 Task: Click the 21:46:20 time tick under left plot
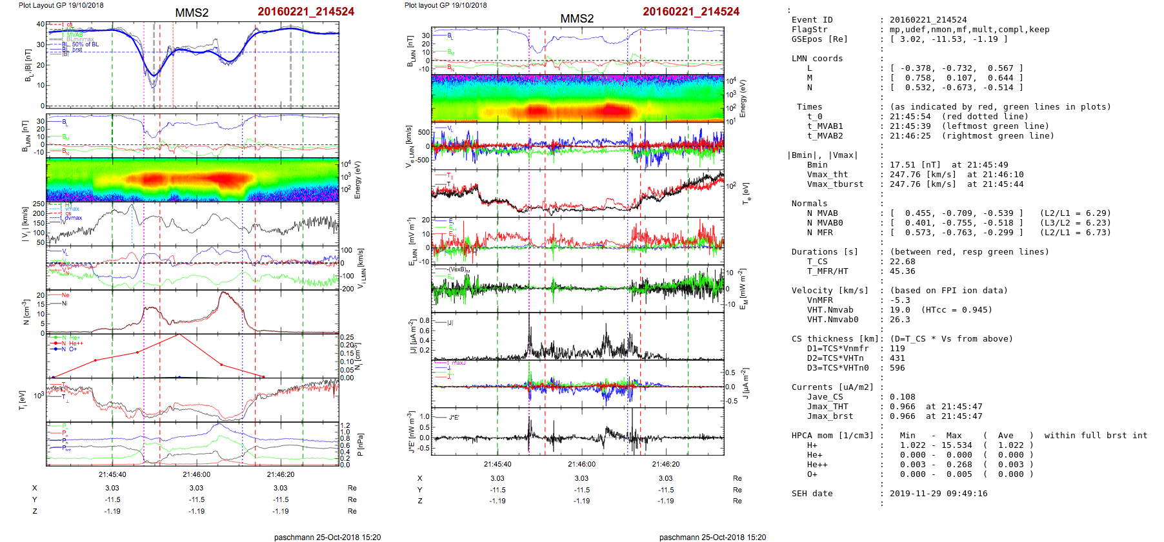tap(281, 474)
